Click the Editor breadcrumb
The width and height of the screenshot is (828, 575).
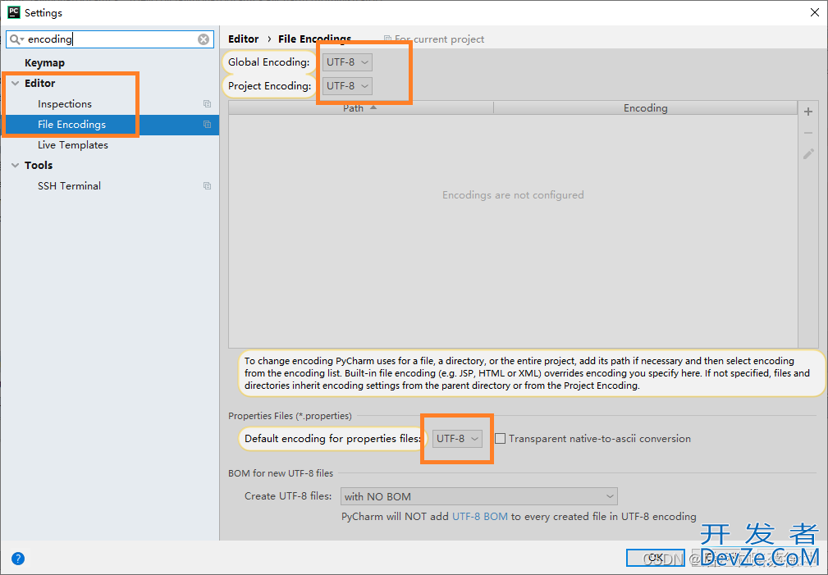tap(244, 39)
